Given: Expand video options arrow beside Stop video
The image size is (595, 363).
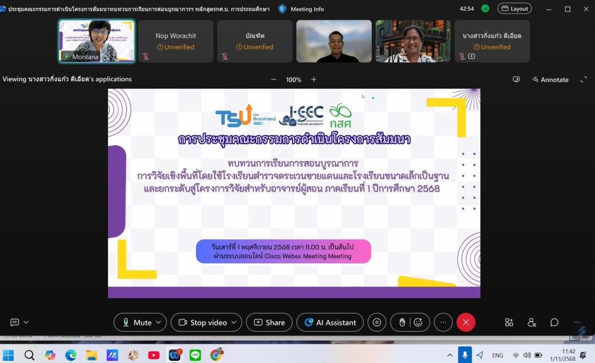Looking at the screenshot, I should tap(234, 322).
